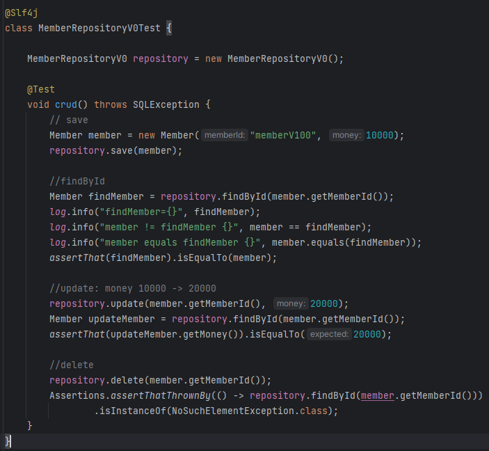The width and height of the screenshot is (489, 451).
Task: Click the //findById comment
Action: [77, 181]
